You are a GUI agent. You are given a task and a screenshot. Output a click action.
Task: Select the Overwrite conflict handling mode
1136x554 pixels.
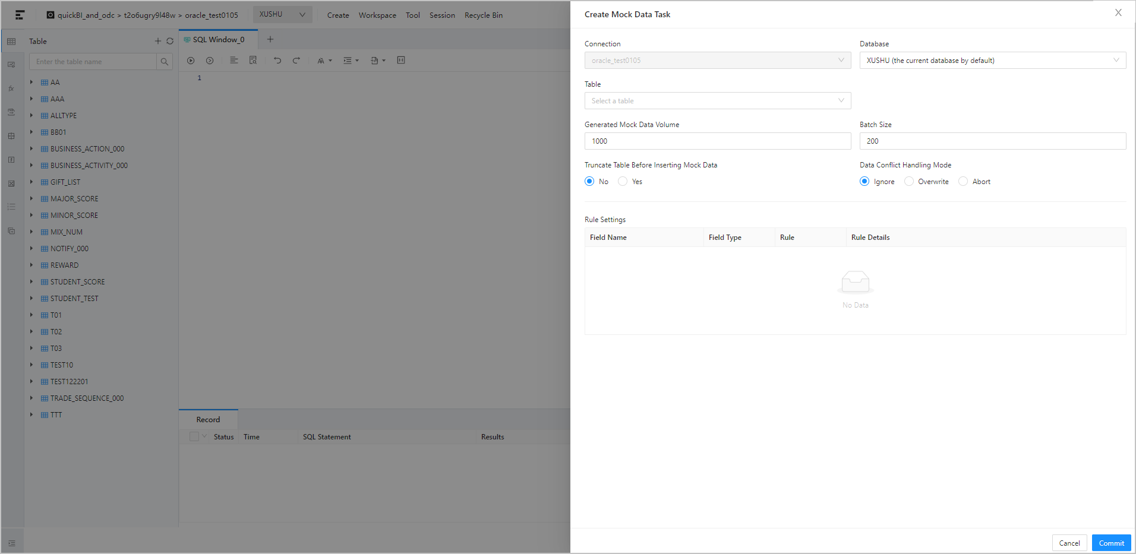tap(908, 181)
